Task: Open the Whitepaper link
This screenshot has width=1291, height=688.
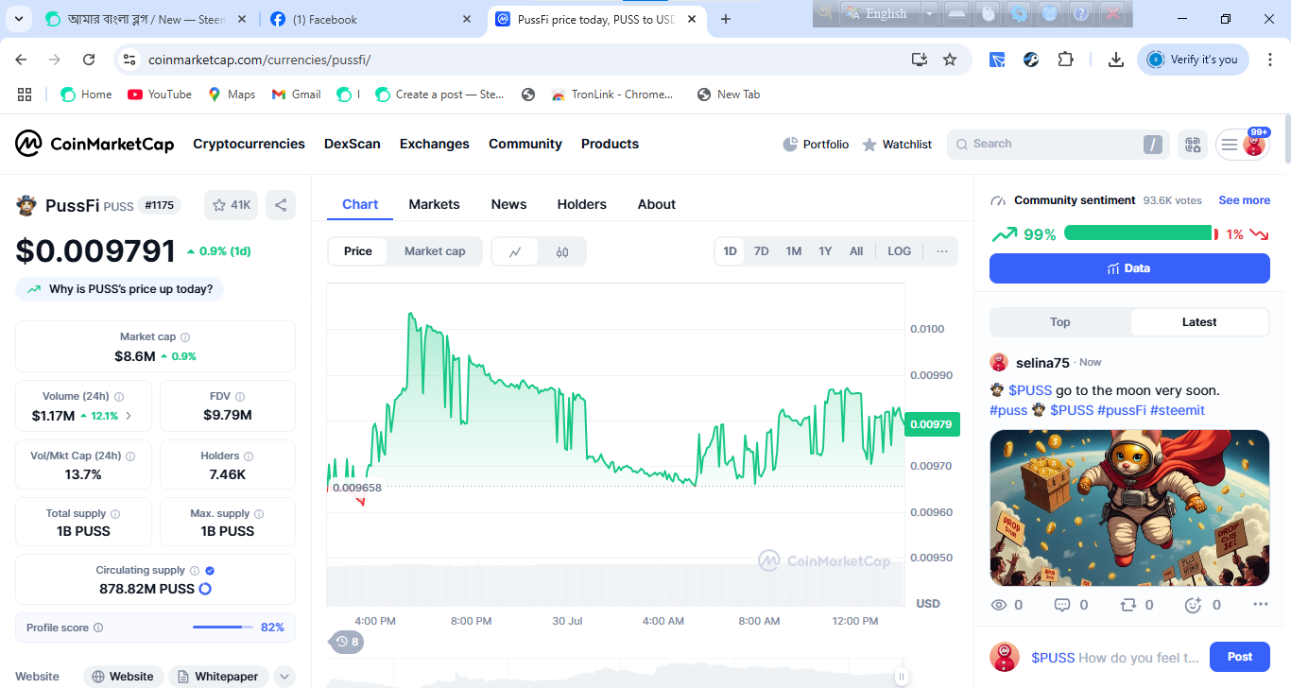Action: tap(218, 677)
